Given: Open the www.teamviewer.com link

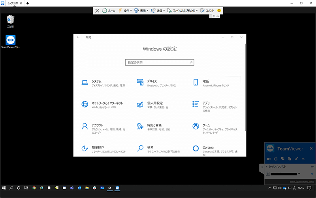Looking at the screenshot, I should click(302, 181).
